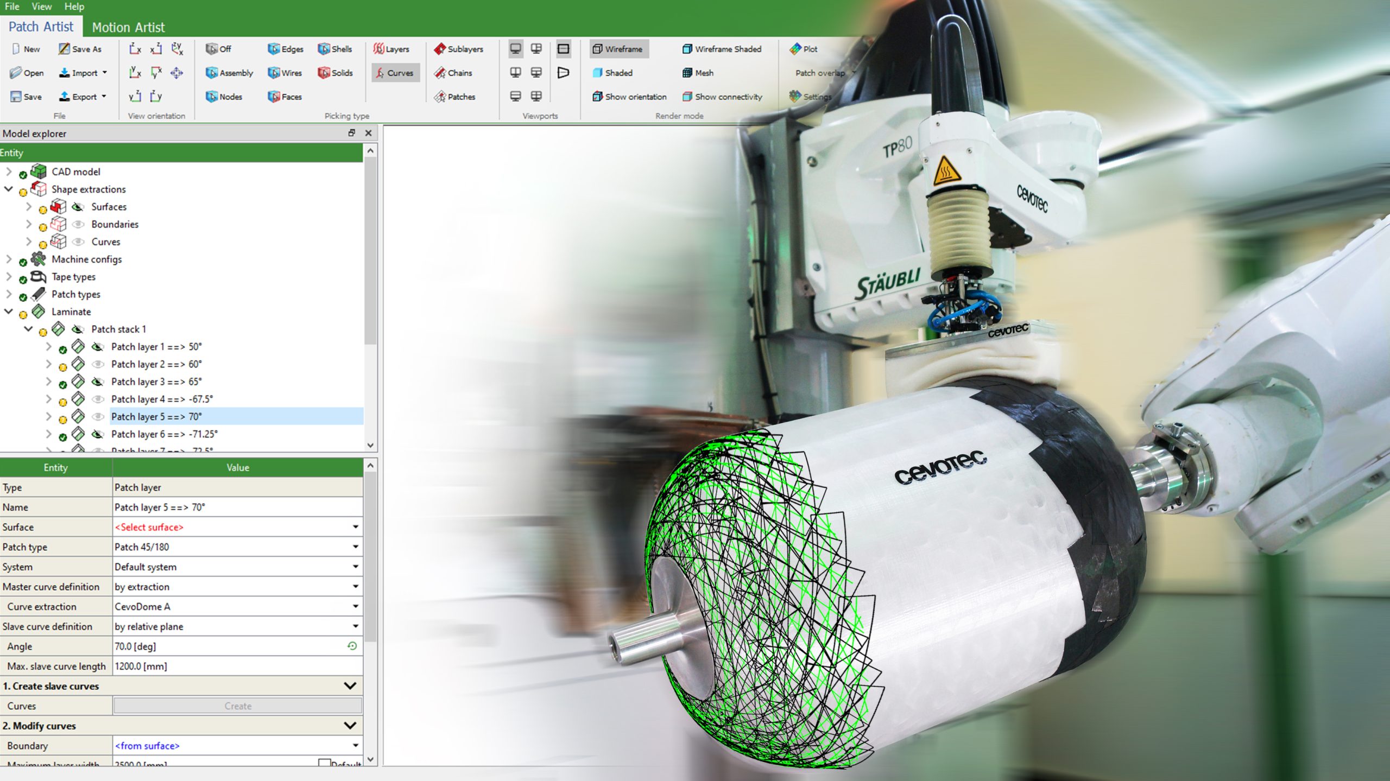
Task: Switch to Wireframe Shaded mode
Action: point(722,49)
